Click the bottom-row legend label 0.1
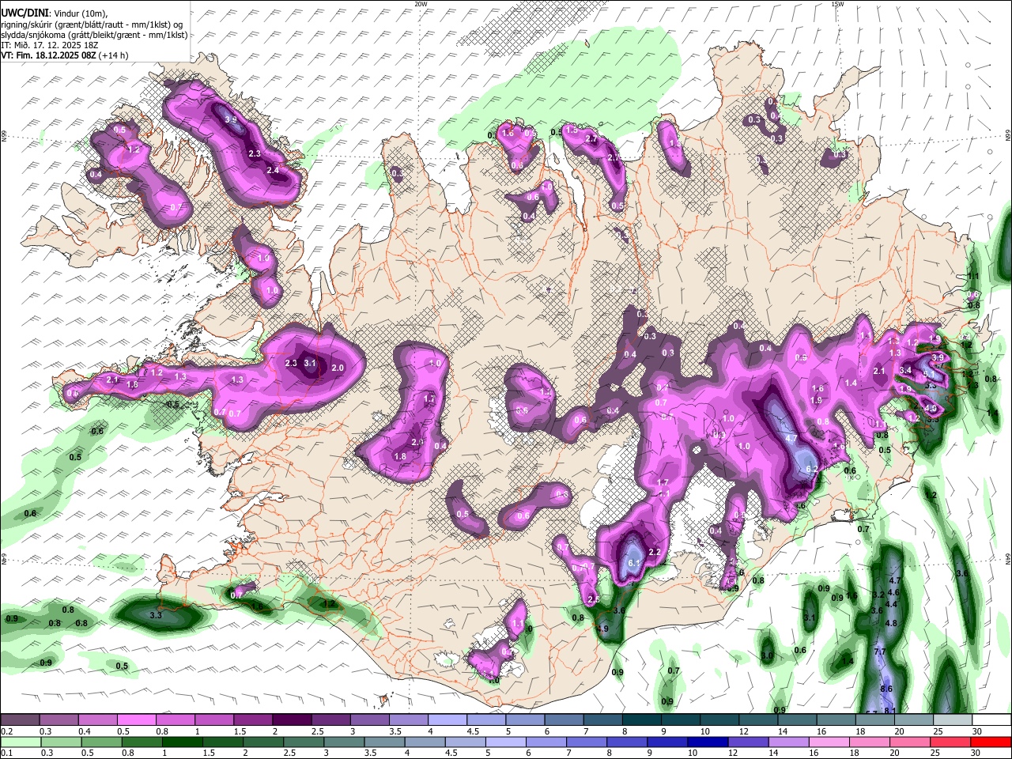1012x759 pixels. click(6, 753)
